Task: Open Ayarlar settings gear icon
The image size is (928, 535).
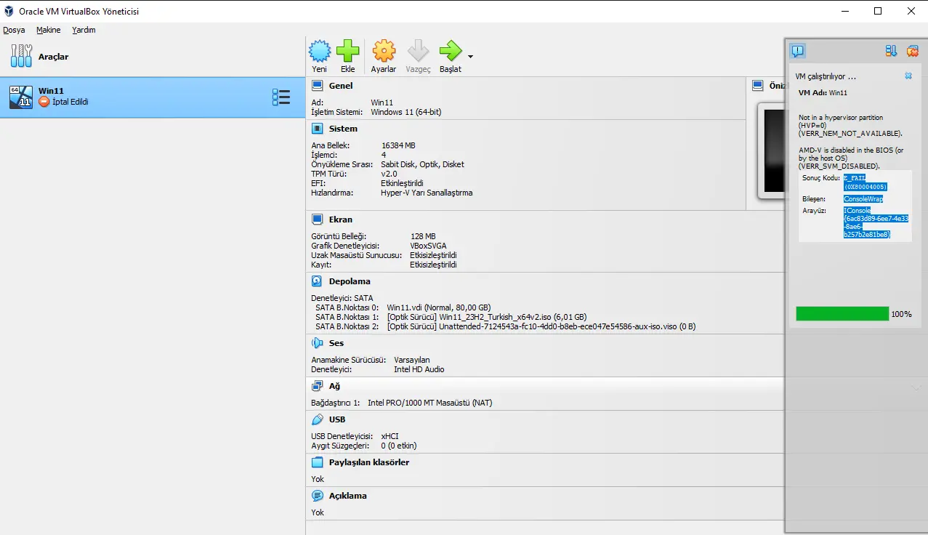Action: [x=384, y=51]
